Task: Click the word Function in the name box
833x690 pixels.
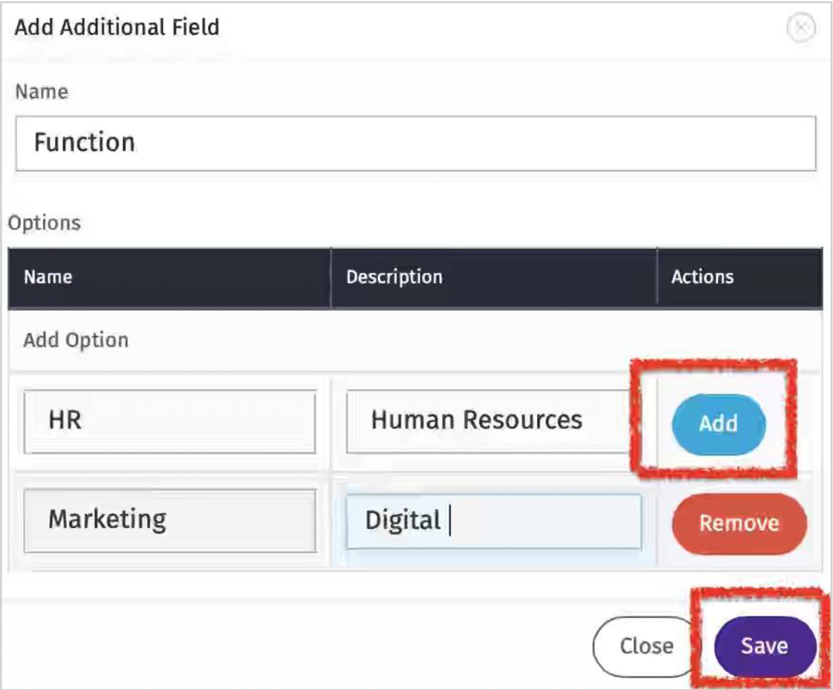Action: coord(84,143)
